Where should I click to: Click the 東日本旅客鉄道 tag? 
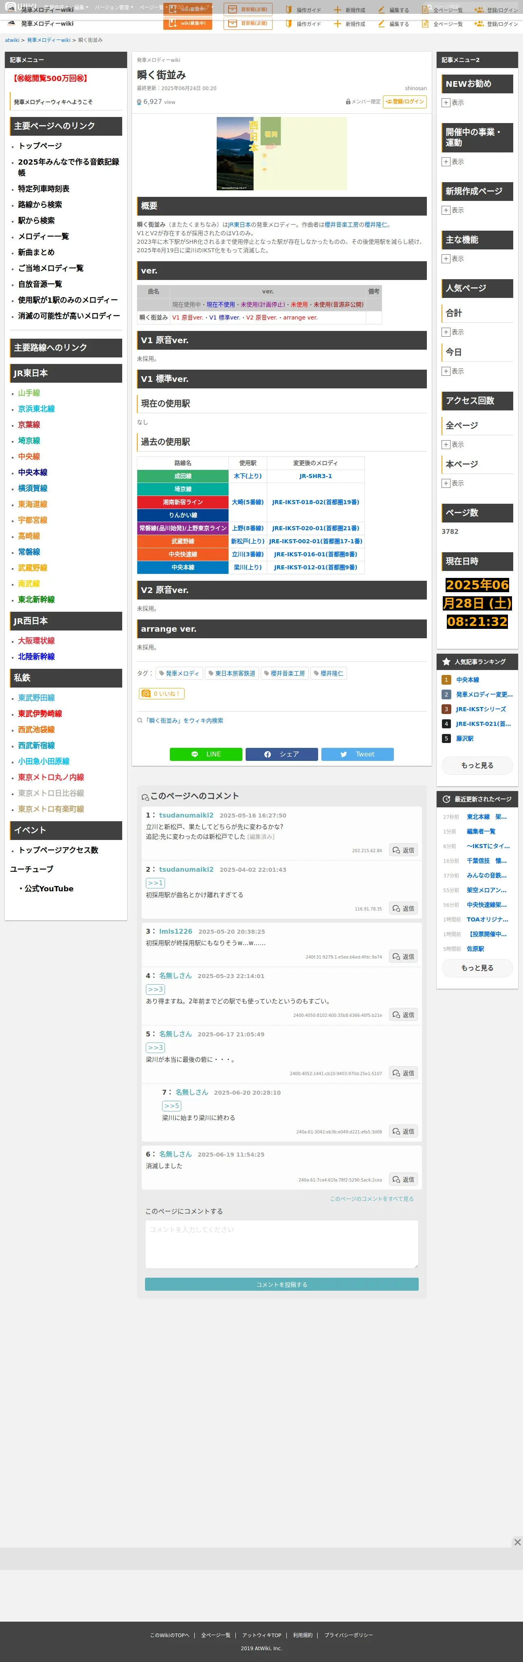pyautogui.click(x=231, y=673)
